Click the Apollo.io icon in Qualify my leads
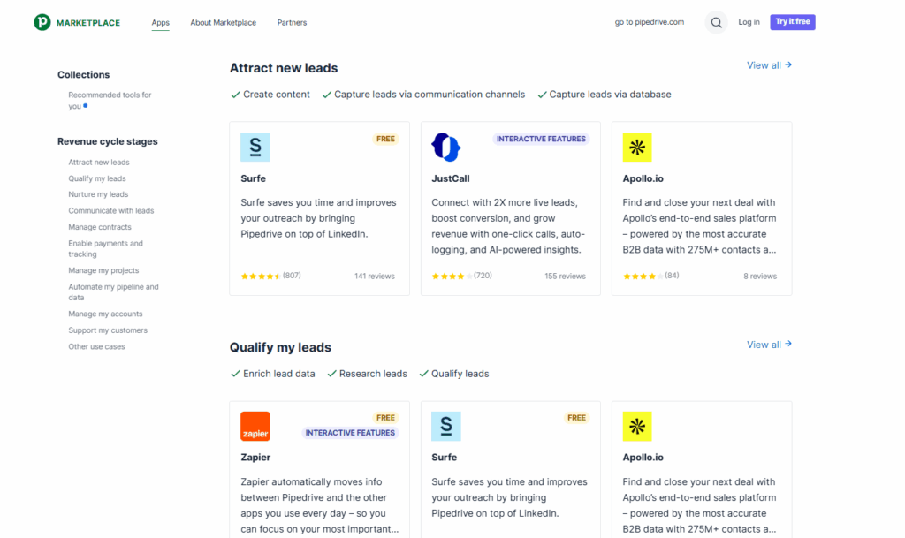 click(x=637, y=427)
